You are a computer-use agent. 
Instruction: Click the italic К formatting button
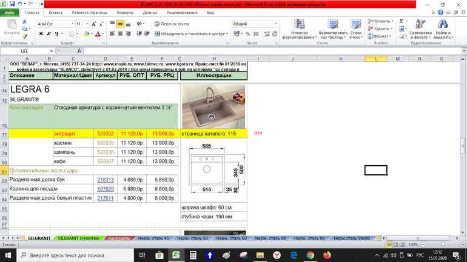[47, 34]
